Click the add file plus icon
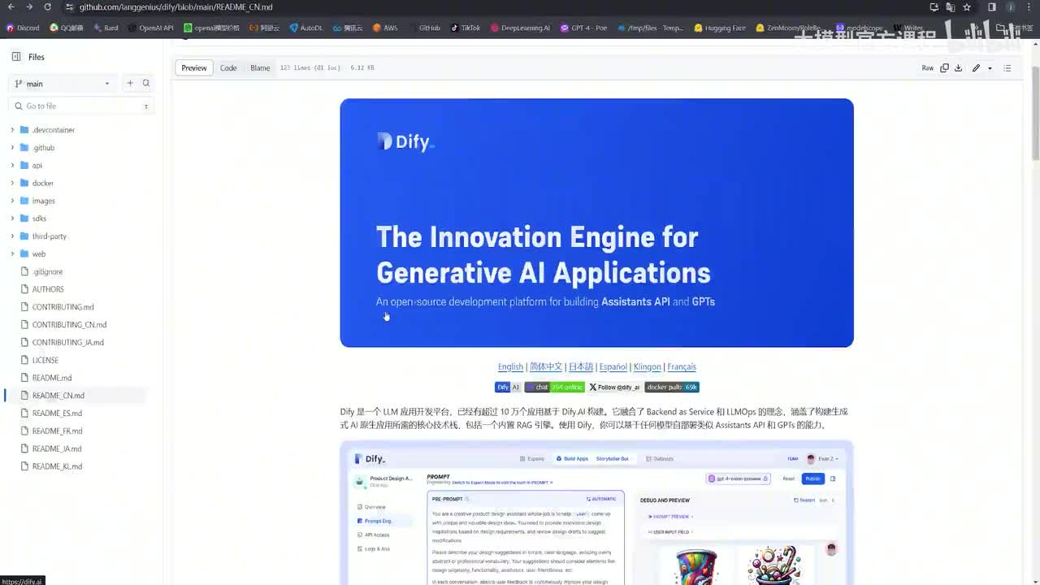The image size is (1040, 585). click(x=130, y=84)
